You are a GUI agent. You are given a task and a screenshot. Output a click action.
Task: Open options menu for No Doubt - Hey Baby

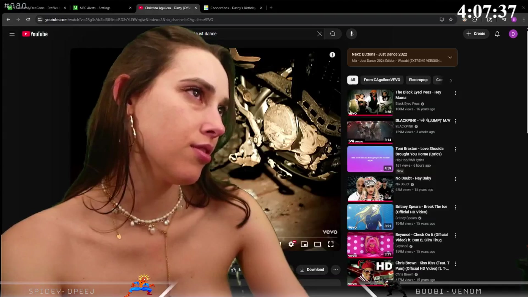(x=455, y=179)
